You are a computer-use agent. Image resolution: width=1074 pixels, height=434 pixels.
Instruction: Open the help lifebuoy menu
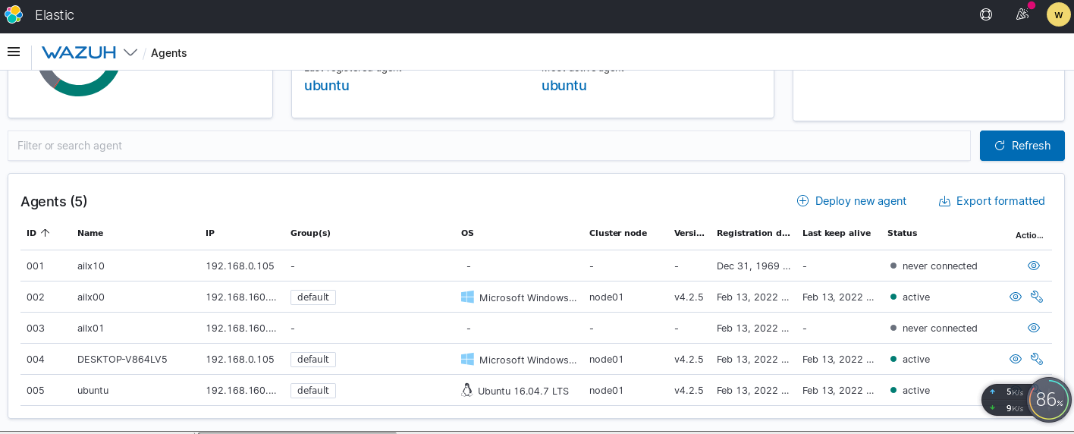tap(986, 14)
